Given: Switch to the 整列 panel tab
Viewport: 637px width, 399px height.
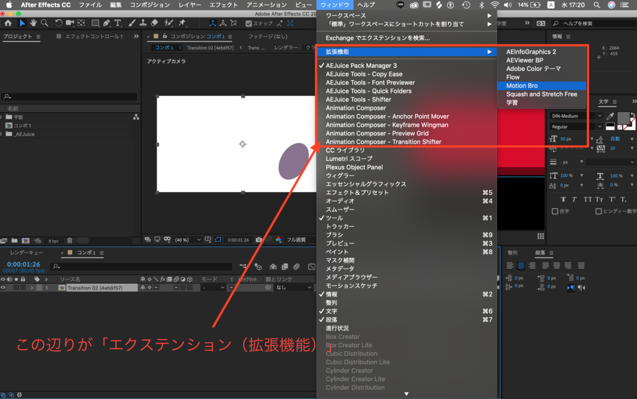Looking at the screenshot, I should coord(512,253).
